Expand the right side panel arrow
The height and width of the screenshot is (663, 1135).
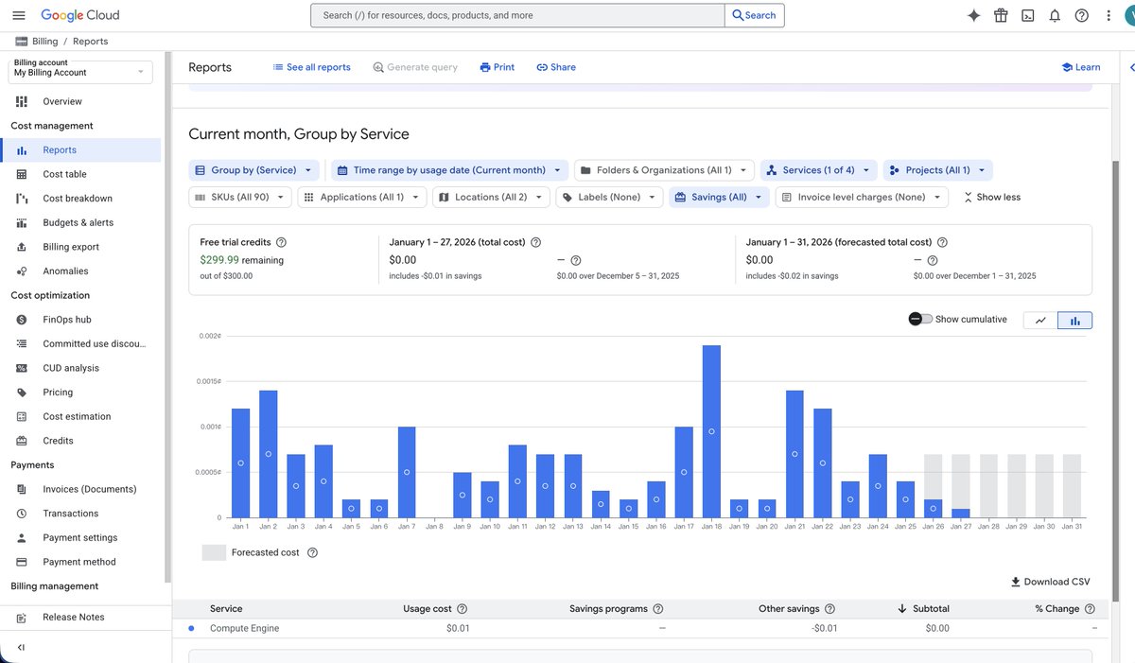pyautogui.click(x=1131, y=67)
